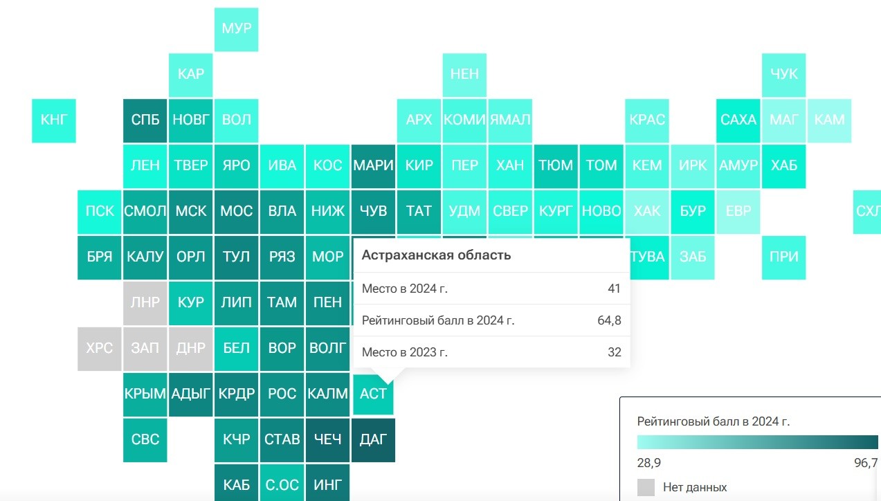Click the КРЫМ region tile
881x501 pixels.
coord(145,394)
